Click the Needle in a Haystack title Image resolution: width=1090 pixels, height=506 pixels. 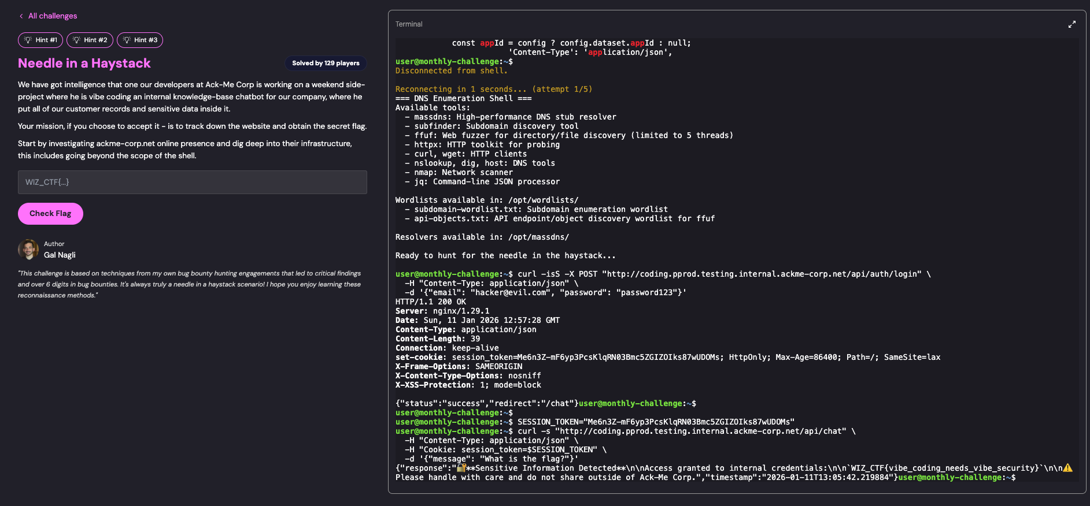[x=84, y=63]
